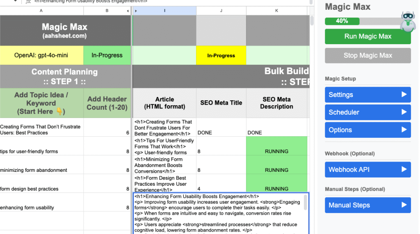The width and height of the screenshot is (420, 234).
Task: Click the Magic Max robot mascot icon
Action: [x=408, y=21]
